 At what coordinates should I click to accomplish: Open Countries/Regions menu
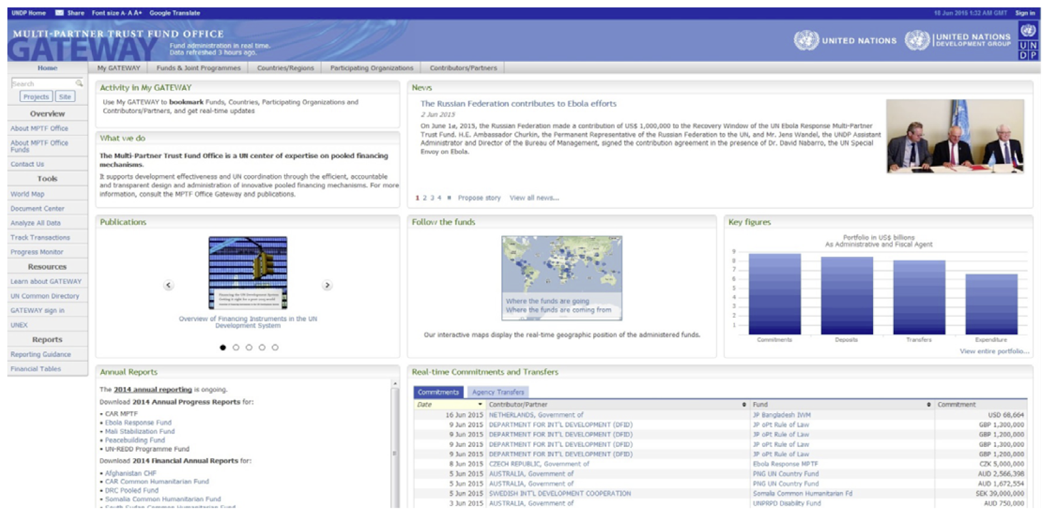(286, 67)
